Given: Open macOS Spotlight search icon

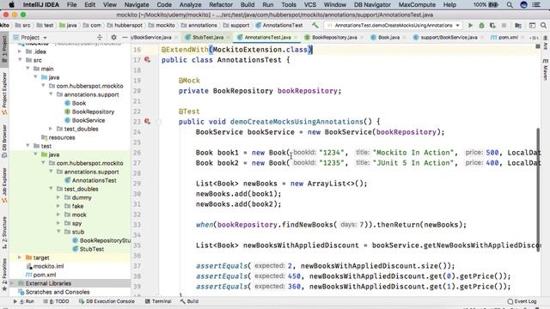Looking at the screenshot, I should pyautogui.click(x=510, y=5).
